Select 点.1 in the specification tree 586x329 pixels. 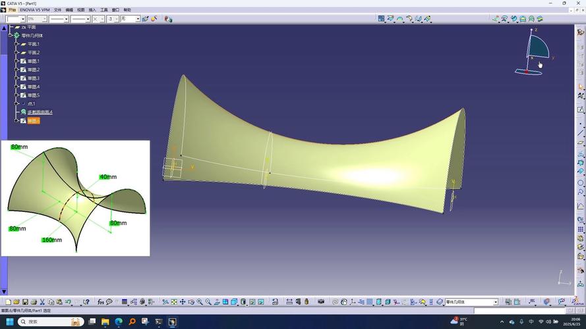[32, 104]
